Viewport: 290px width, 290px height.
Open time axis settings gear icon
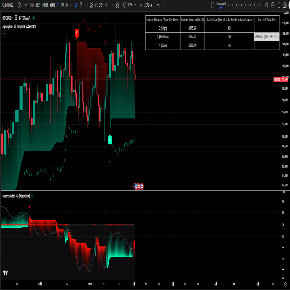[x=285, y=284]
